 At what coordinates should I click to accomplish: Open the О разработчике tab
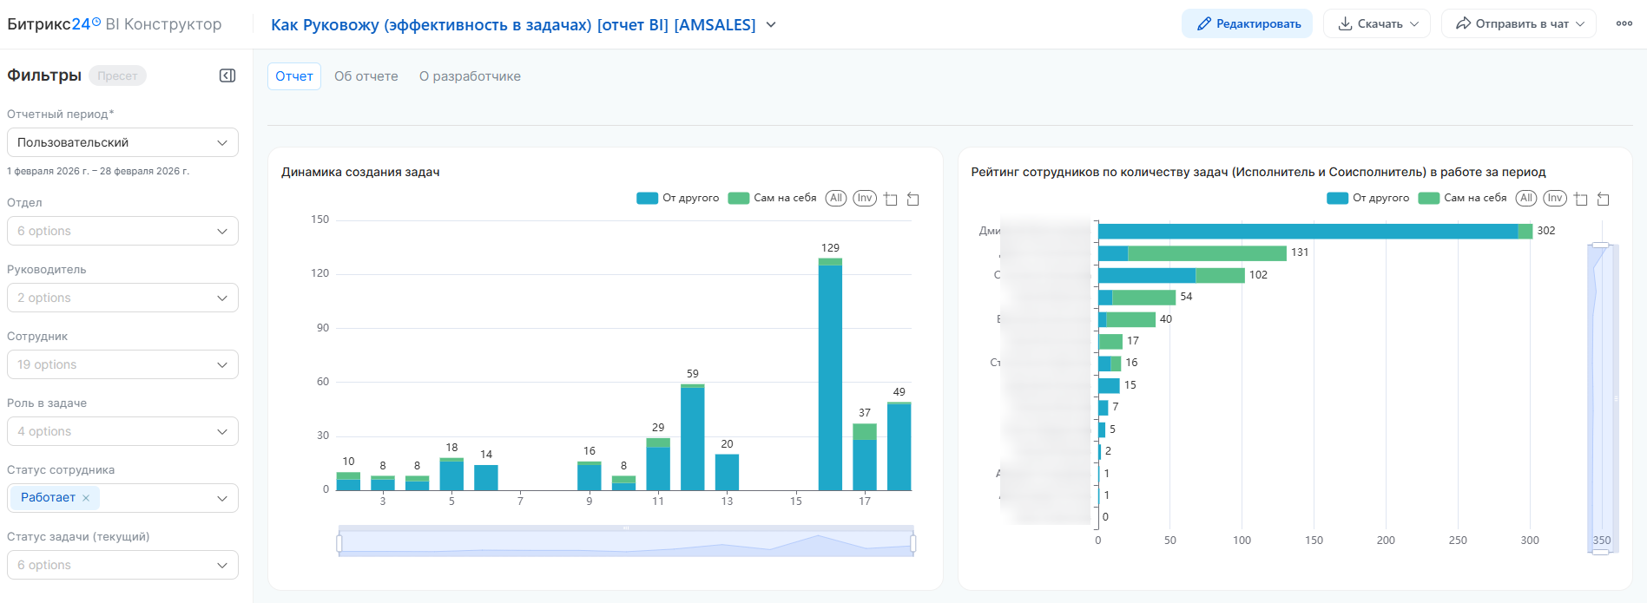click(470, 76)
